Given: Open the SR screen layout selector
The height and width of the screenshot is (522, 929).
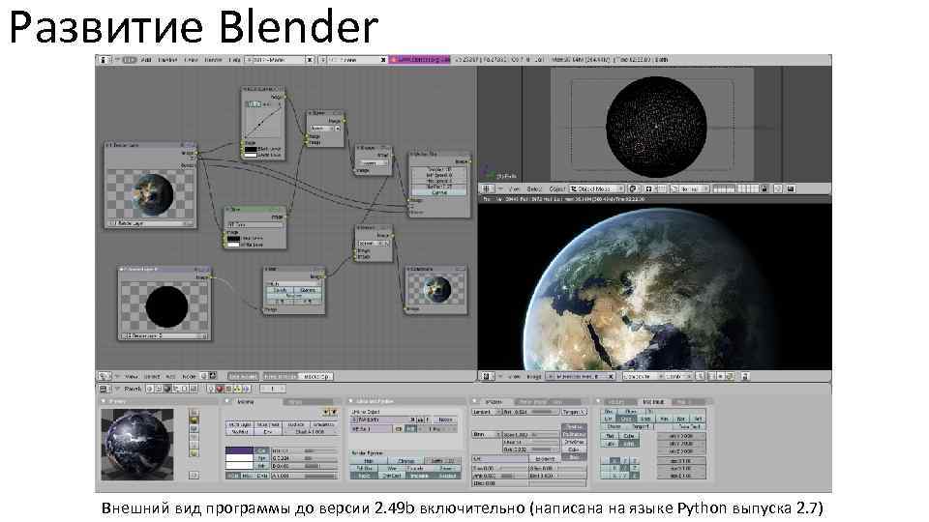Looking at the screenshot, I should (275, 60).
